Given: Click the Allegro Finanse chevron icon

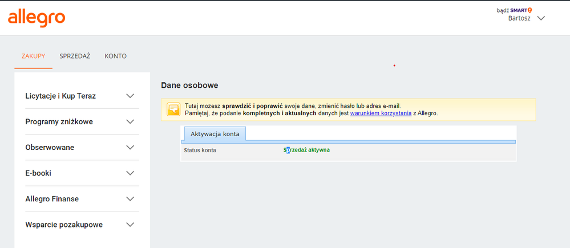Looking at the screenshot, I should (130, 199).
